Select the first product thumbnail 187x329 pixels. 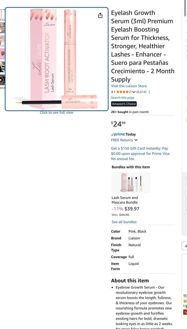coord(2,15)
